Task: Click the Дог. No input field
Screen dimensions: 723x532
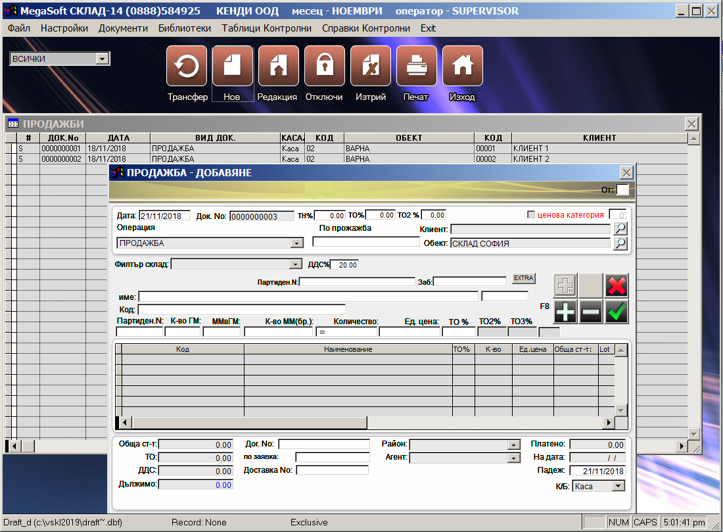Action: (324, 444)
